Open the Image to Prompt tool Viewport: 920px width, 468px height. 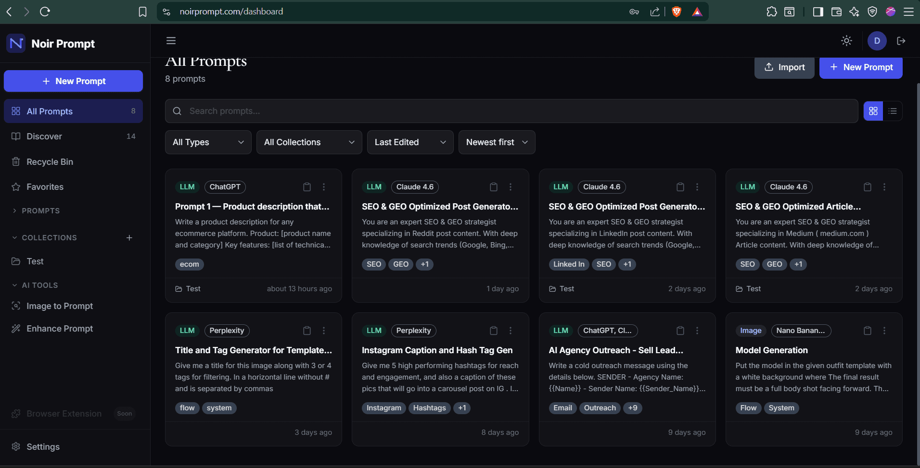click(x=73, y=306)
